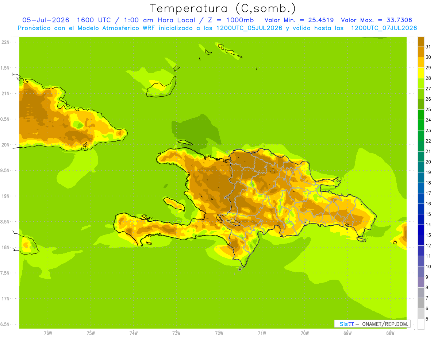Click the "Valor Max. = 33.7306" readout
Screen dimensions: 438x338
tap(377, 20)
